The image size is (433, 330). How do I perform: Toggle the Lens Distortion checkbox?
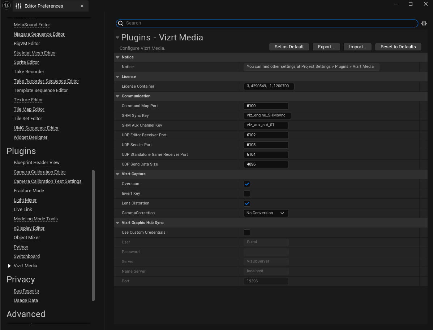[247, 203]
